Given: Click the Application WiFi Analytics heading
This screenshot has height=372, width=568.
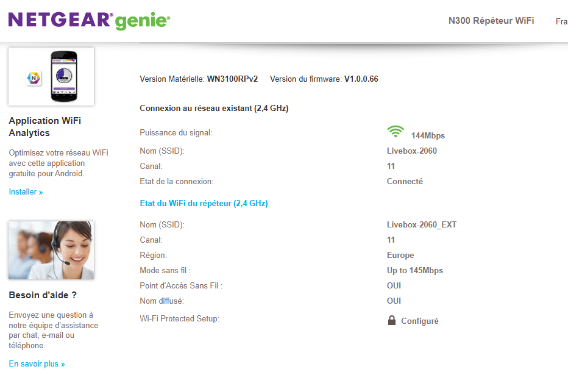Looking at the screenshot, I should 45,126.
